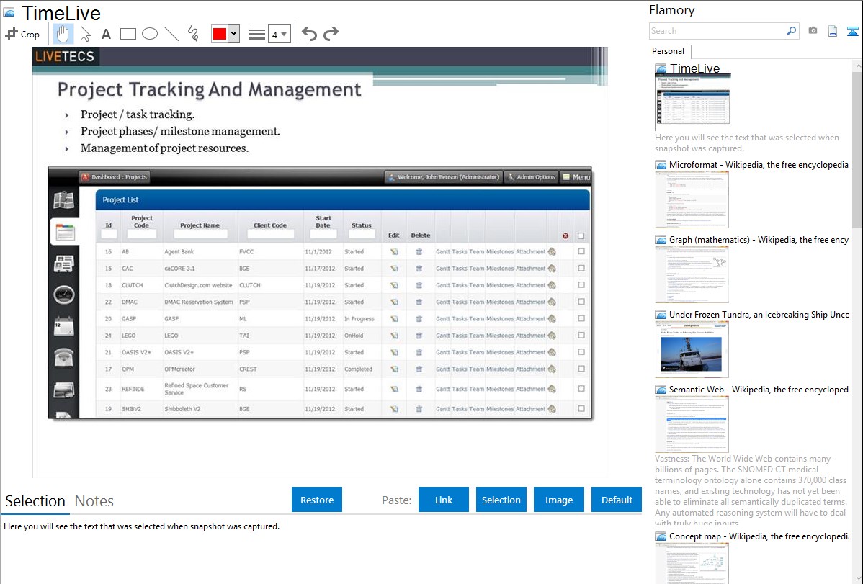Open the Personal tab in Flamory panel

668,51
